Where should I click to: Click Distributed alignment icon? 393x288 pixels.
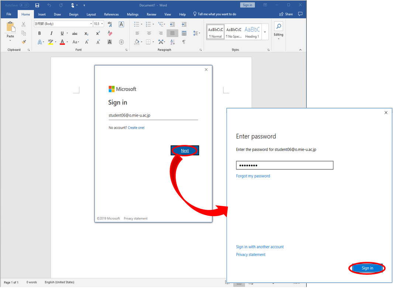tap(184, 33)
